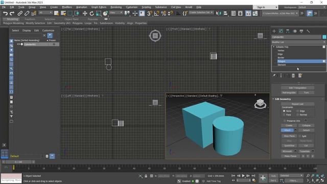Toggle the Angle Snap button

[x=156, y=14]
